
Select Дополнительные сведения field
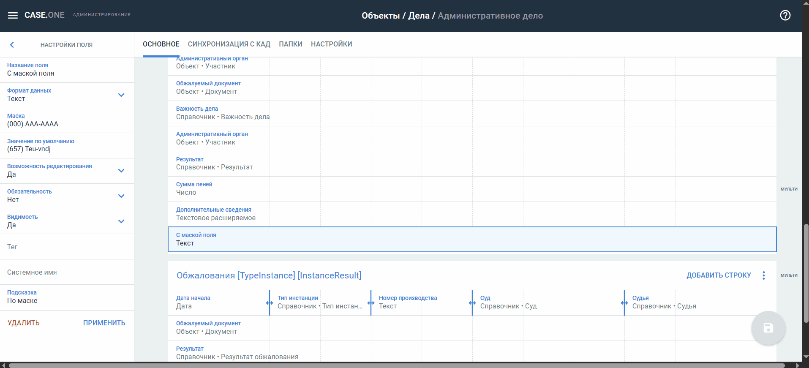[472, 214]
